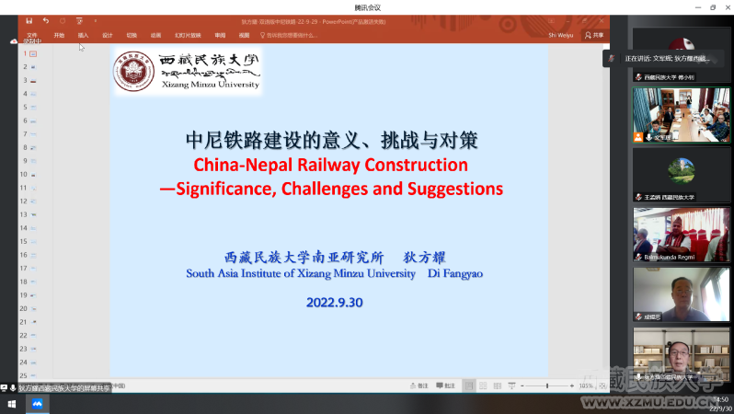
Task: Select the 王孟炳 participant avatar tile
Action: 681,175
